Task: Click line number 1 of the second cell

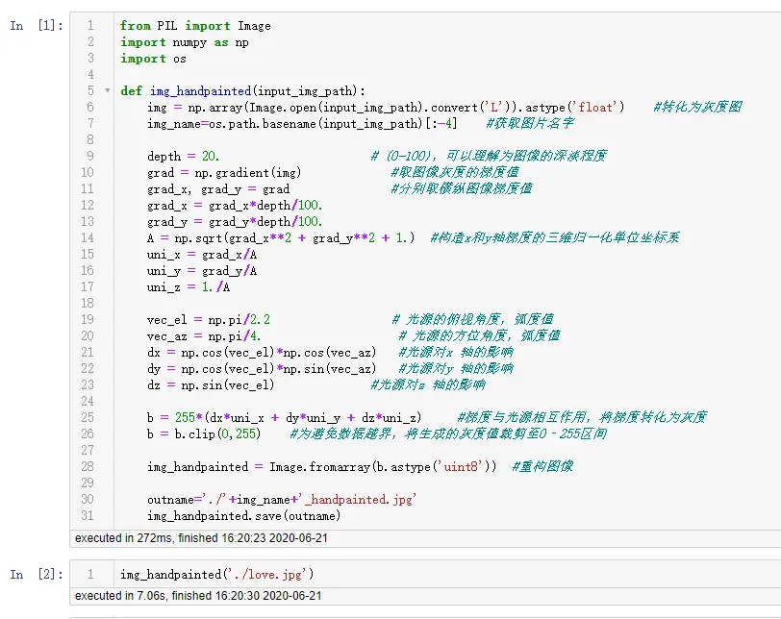Action: (x=89, y=575)
